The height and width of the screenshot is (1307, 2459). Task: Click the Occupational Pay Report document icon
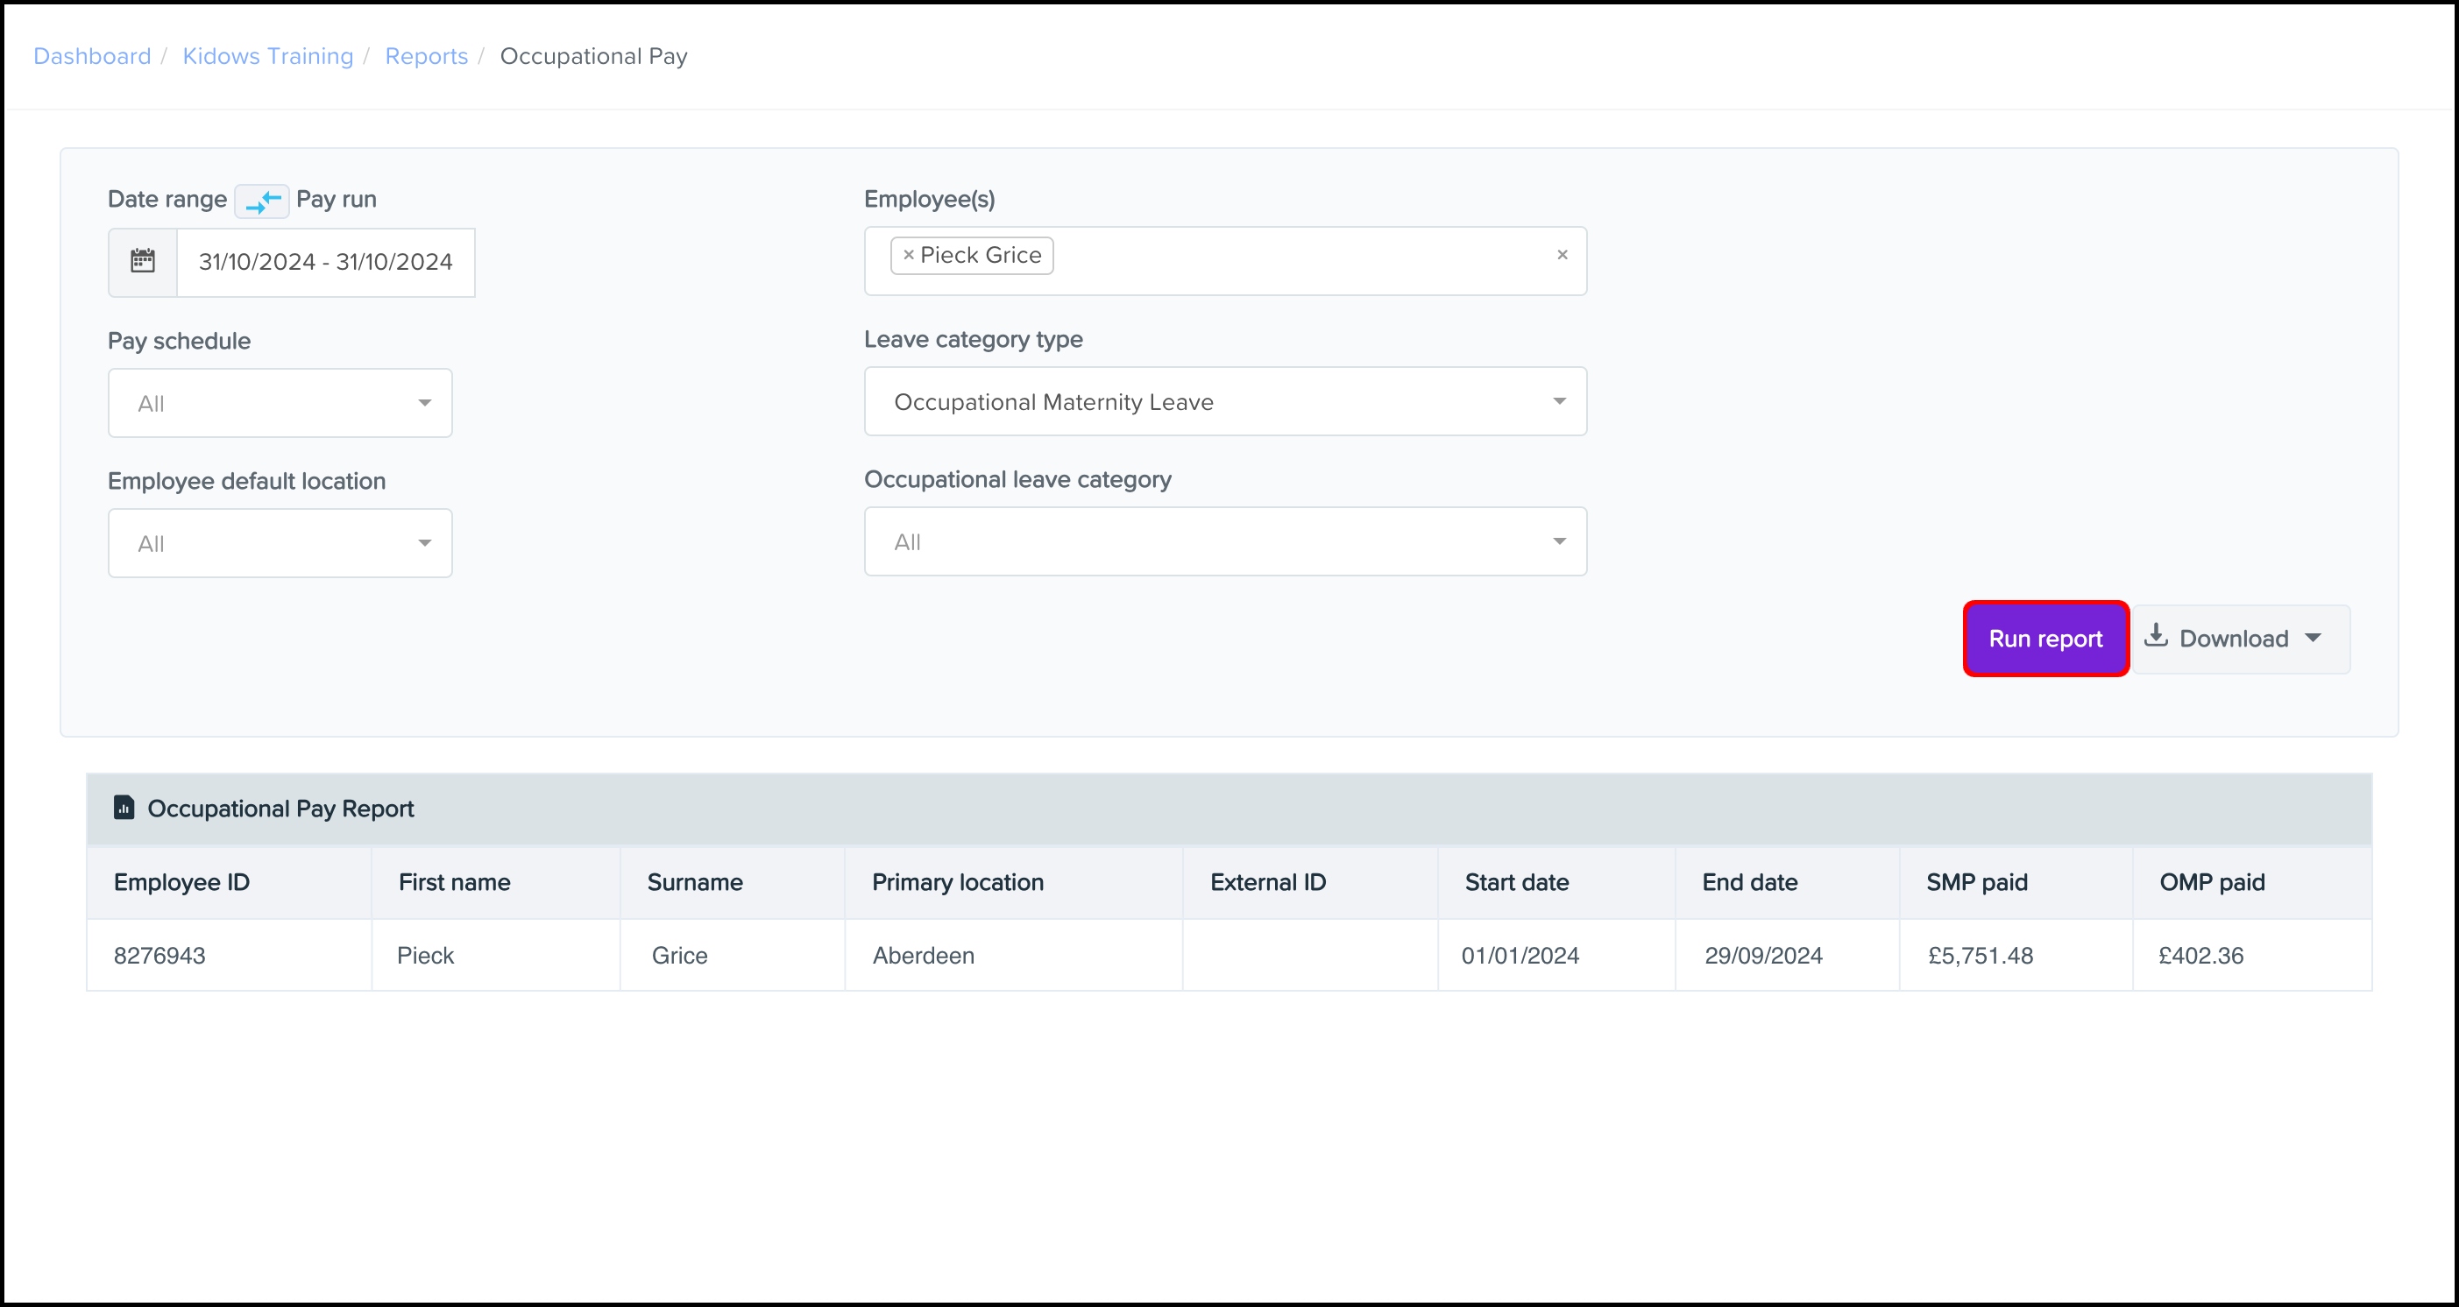(124, 808)
